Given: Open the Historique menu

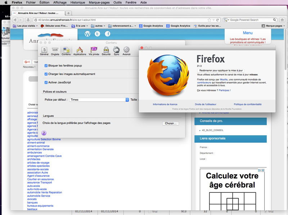Looking at the screenshot, I should pyautogui.click(x=78, y=3).
